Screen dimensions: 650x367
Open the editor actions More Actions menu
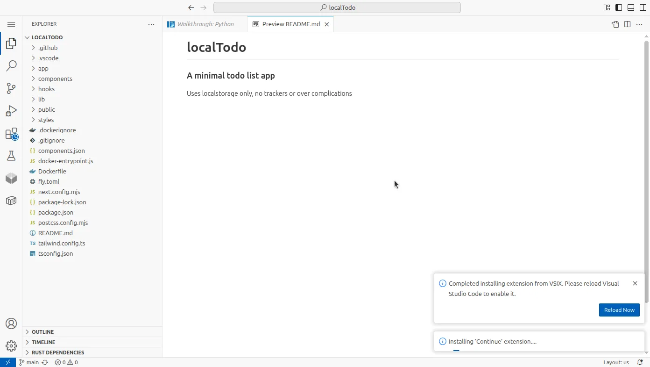click(639, 24)
